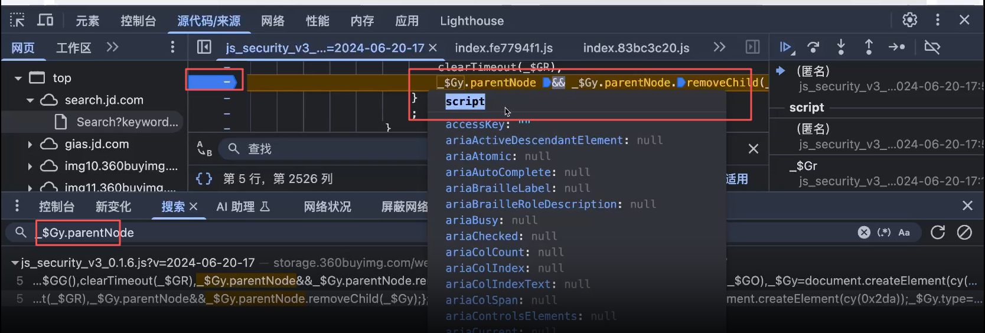Close the 搜索 drawer tab
This screenshot has width=985, height=333.
click(193, 207)
